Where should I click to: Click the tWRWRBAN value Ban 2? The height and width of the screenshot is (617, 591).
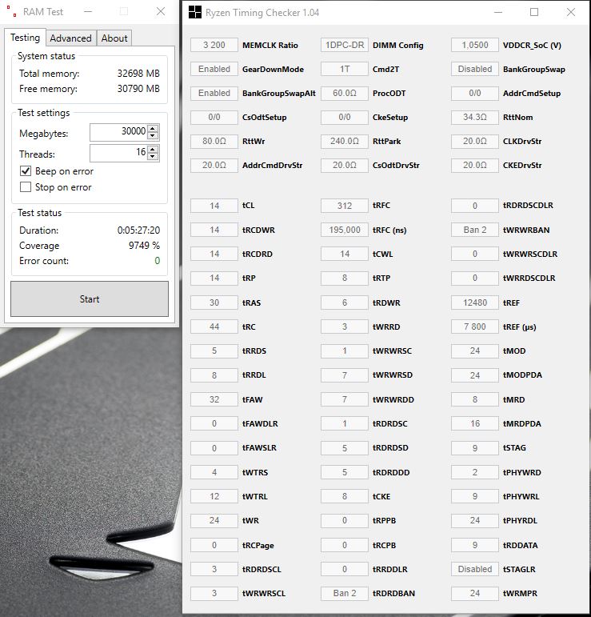click(x=475, y=230)
